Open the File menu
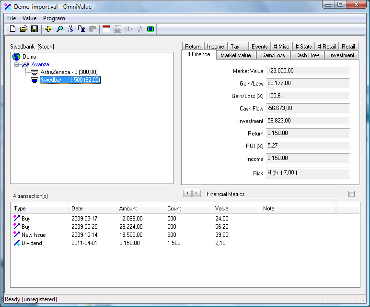 click(x=12, y=18)
